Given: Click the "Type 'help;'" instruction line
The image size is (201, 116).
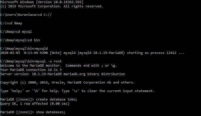Looking at the screenshot, I should (77, 91).
